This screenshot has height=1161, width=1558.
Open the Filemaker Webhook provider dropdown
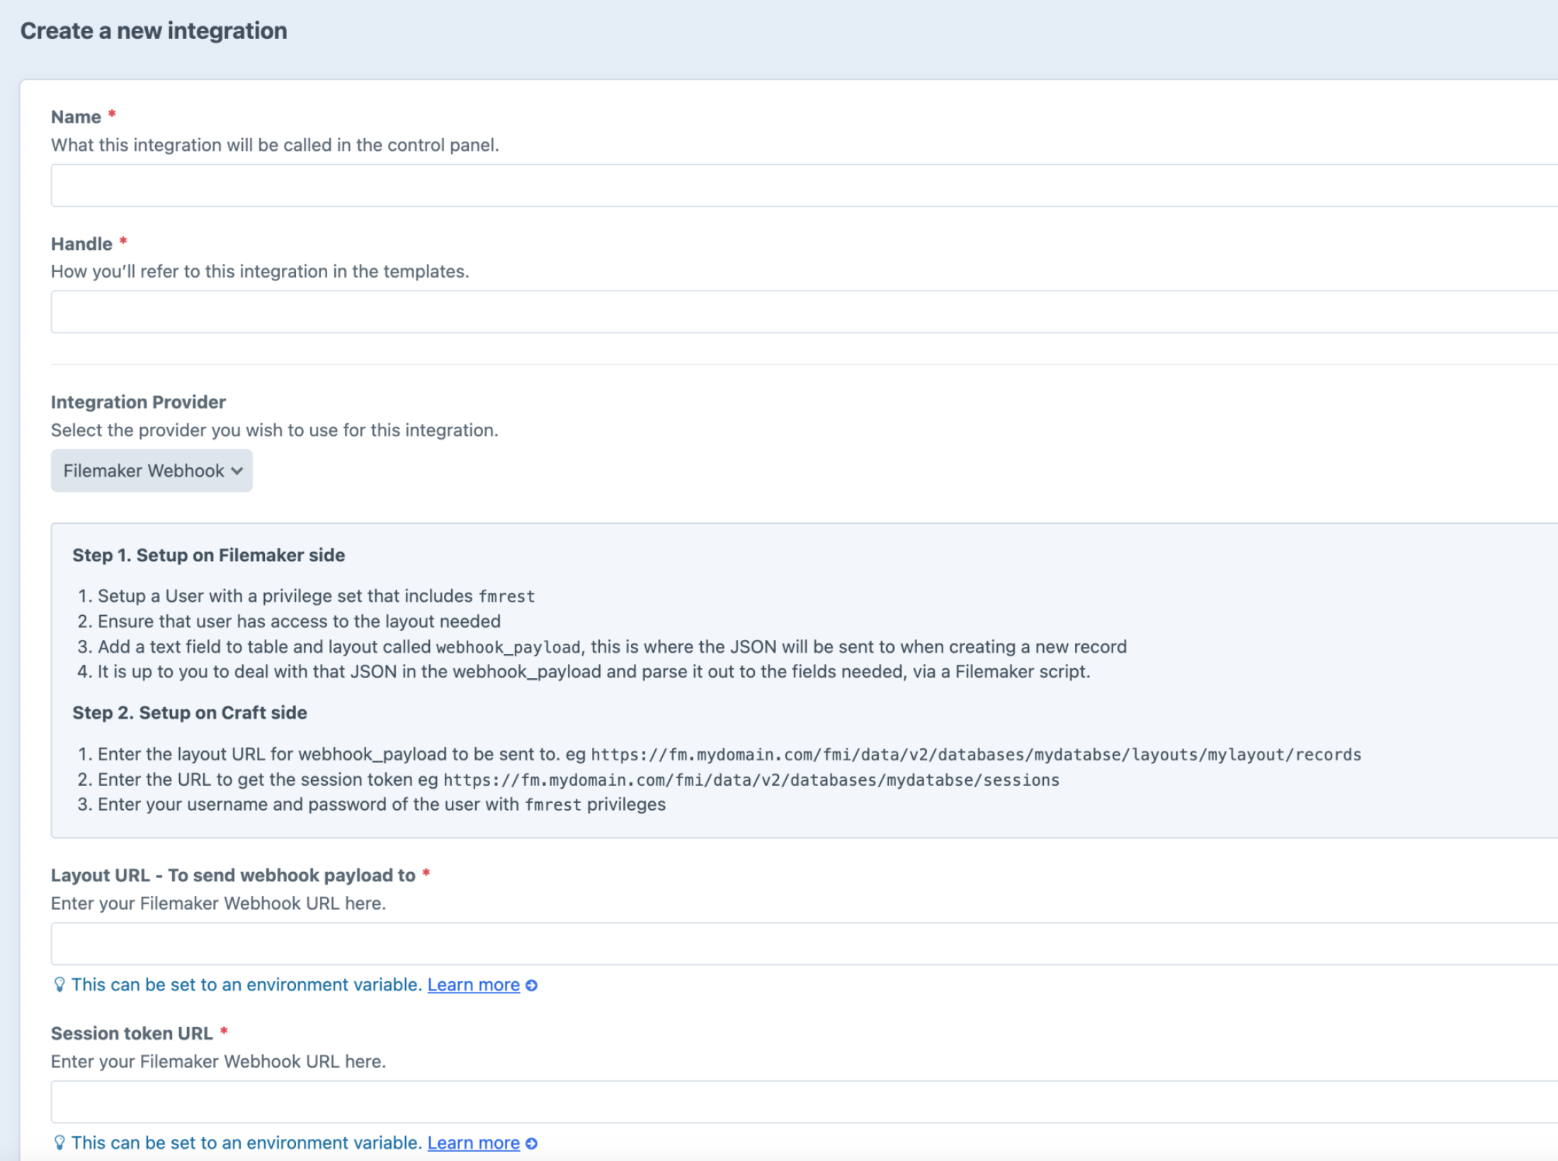[152, 471]
